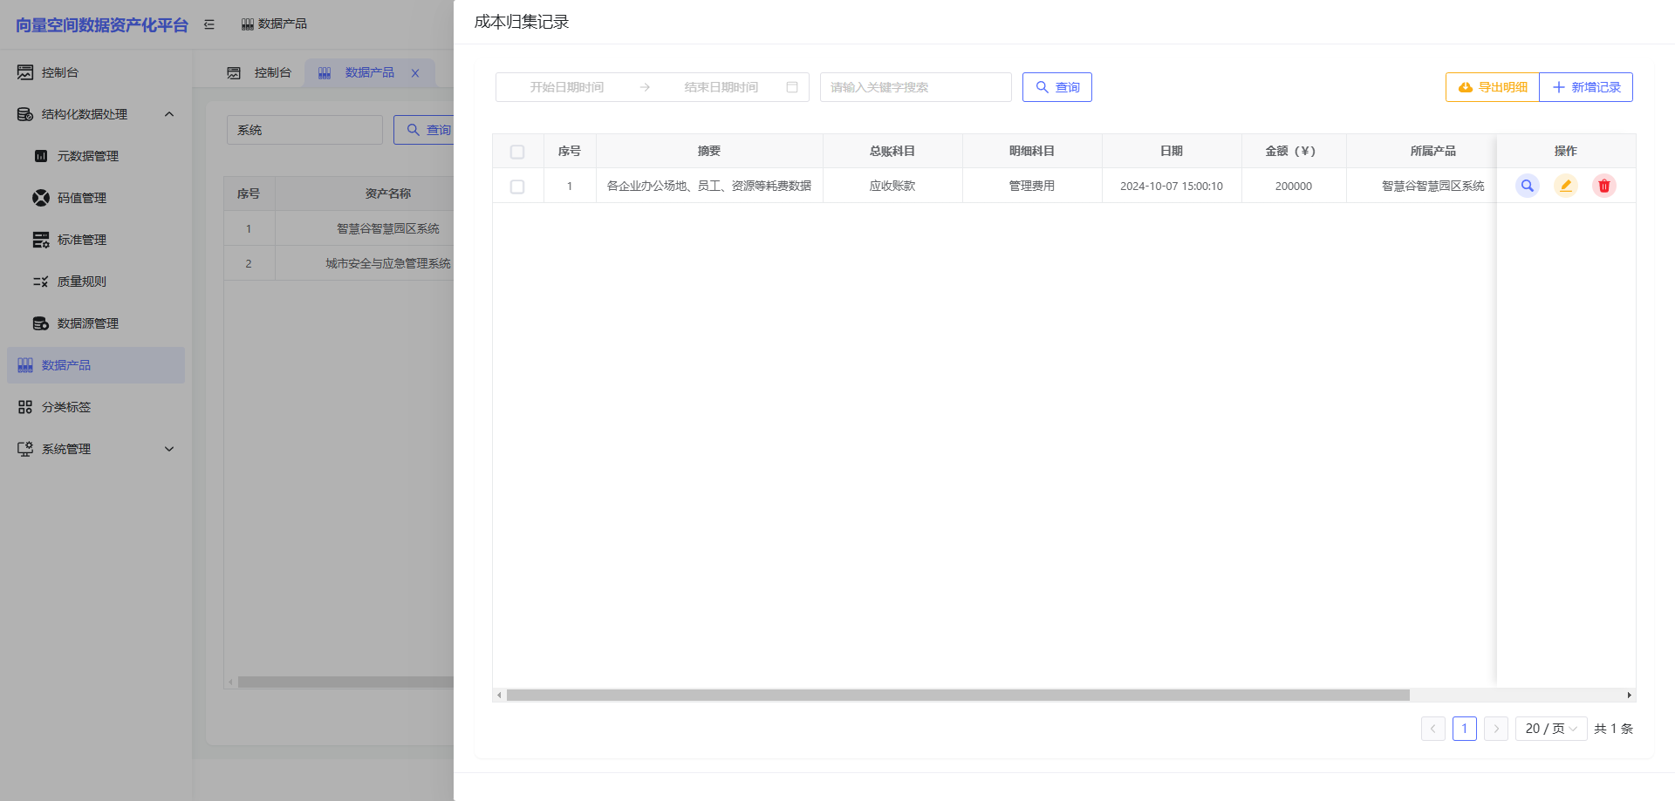Image resolution: width=1675 pixels, height=801 pixels.
Task: Click the pencil edit icon in row 1
Action: tap(1565, 186)
